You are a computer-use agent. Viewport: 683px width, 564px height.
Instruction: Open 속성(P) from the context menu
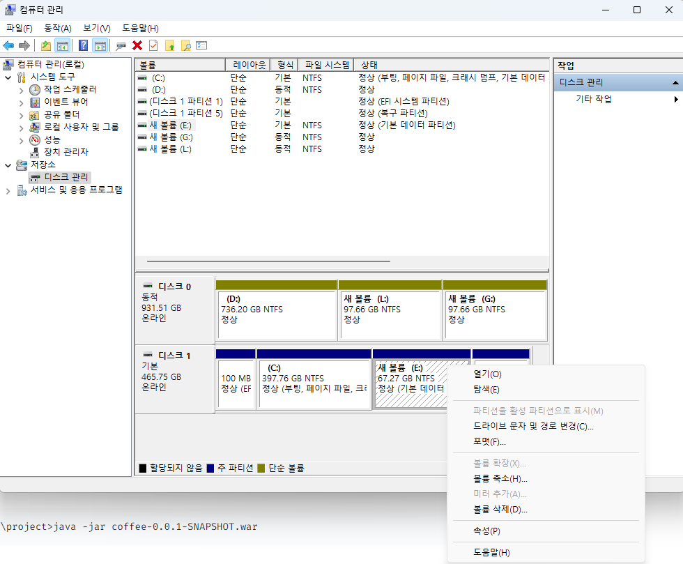point(546,531)
